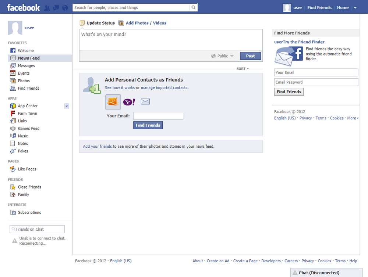
Task: Open the Chat (Disconnected) bar
Action: 319,273
